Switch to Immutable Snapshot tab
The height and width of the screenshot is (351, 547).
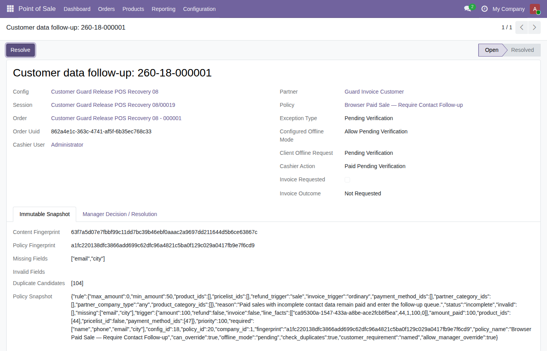[x=45, y=214]
